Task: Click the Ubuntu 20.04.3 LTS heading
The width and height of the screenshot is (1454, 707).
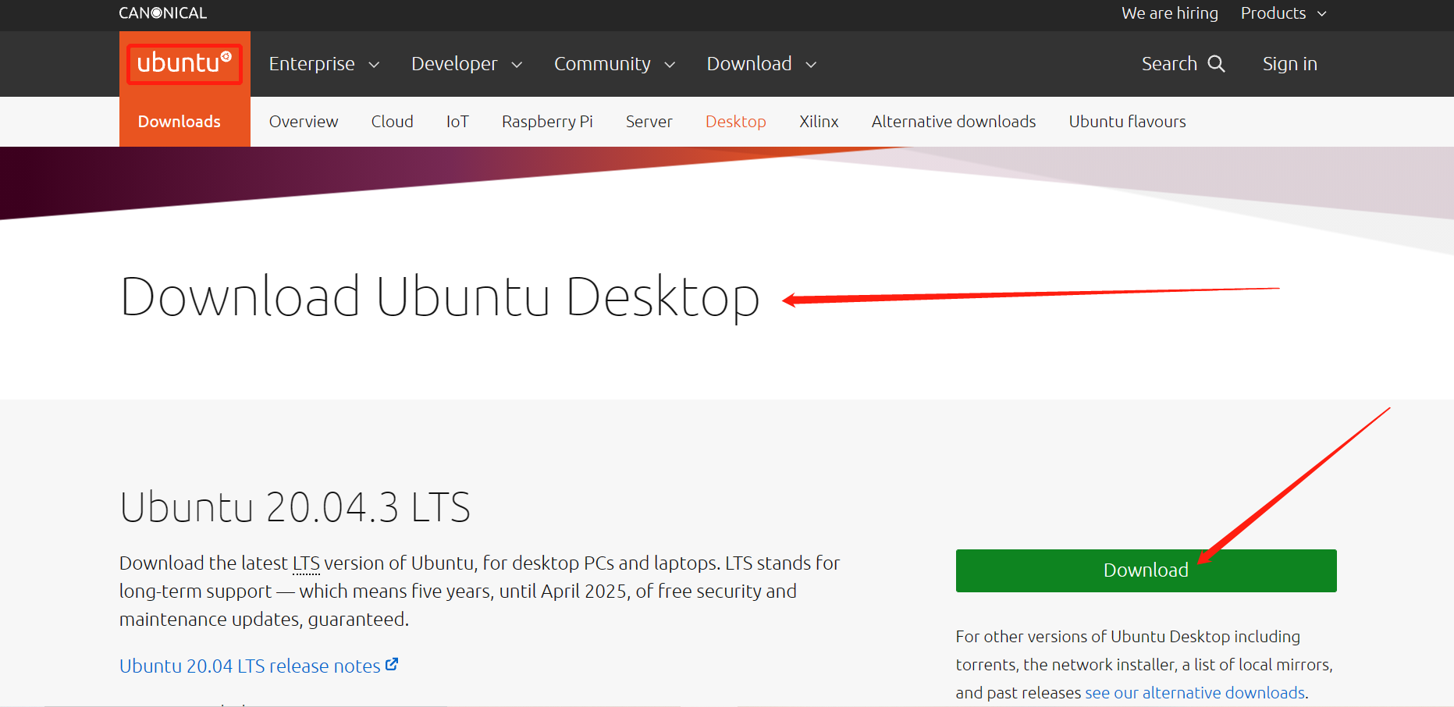Action: pyautogui.click(x=295, y=507)
